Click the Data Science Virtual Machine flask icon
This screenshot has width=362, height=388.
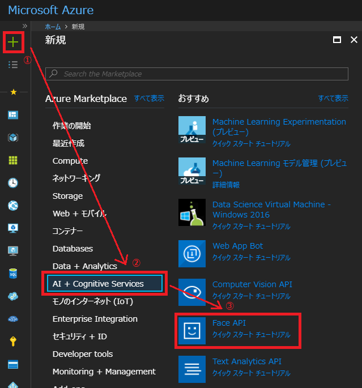click(192, 212)
